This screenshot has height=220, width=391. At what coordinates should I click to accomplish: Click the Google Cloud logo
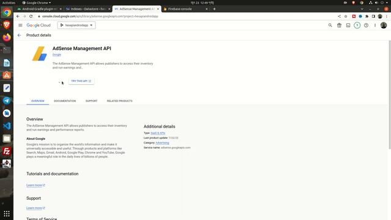coord(38,25)
